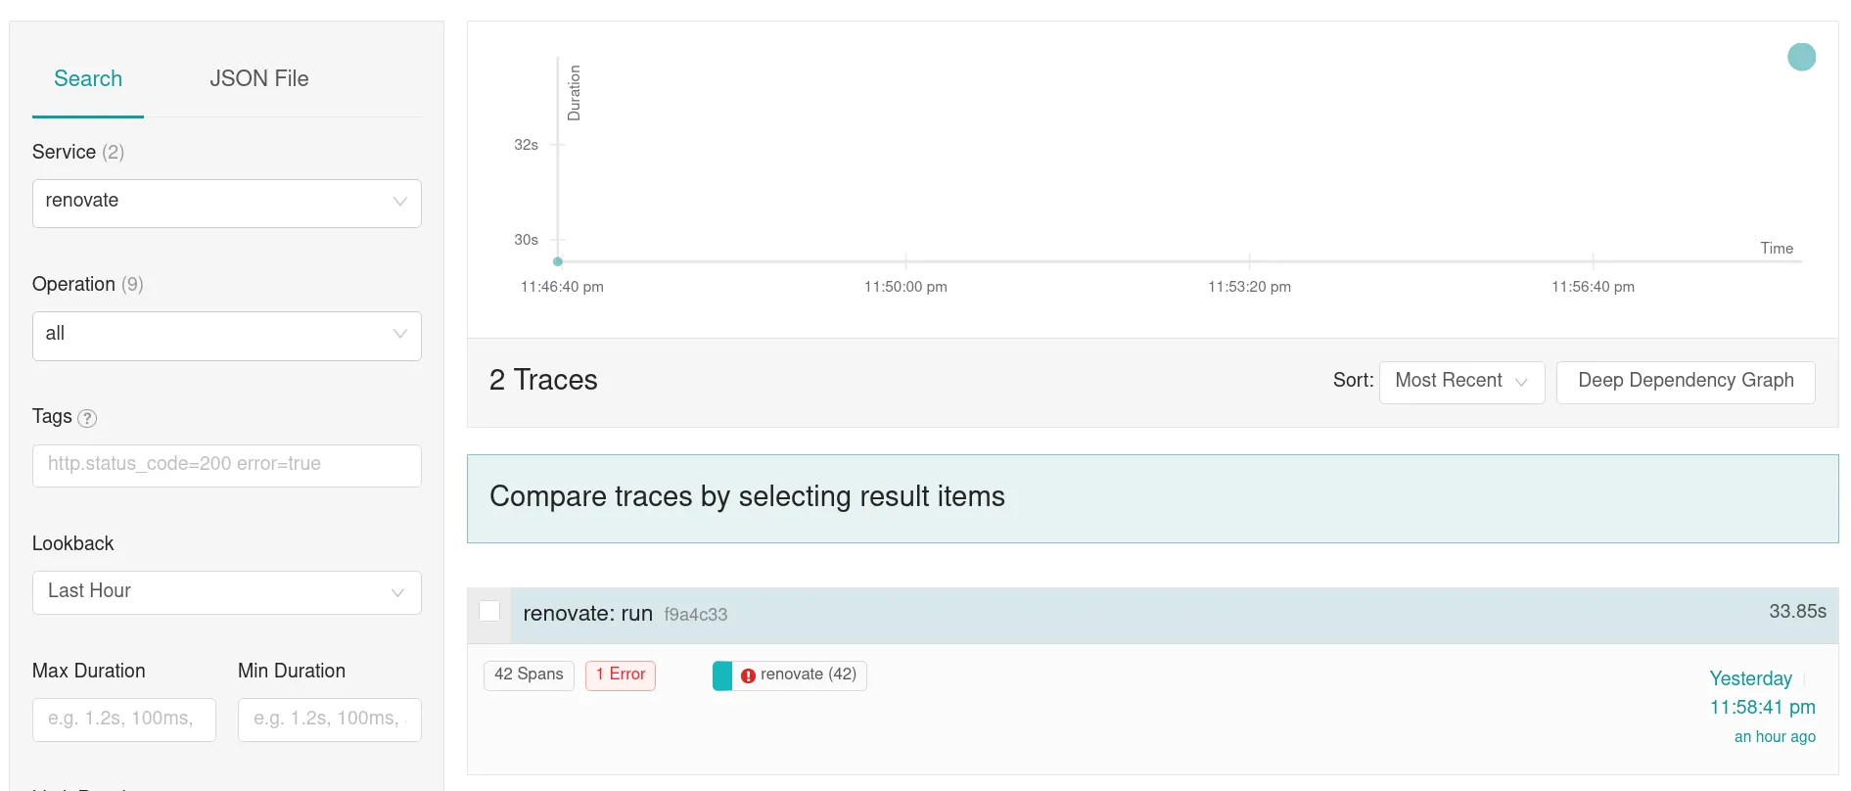Image resolution: width=1851 pixels, height=791 pixels.
Task: Click the 1 Error badge
Action: [x=621, y=675]
